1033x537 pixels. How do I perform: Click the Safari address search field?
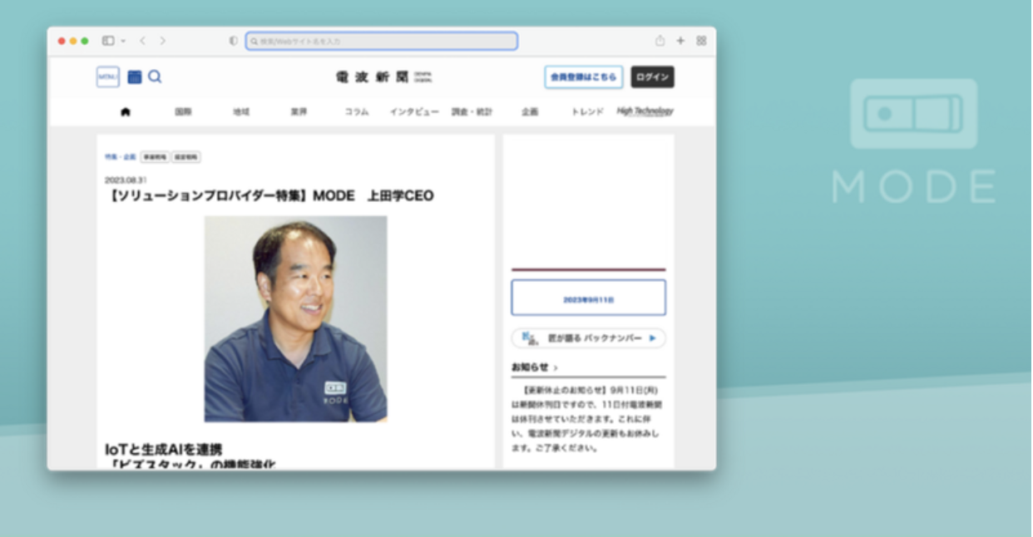pyautogui.click(x=383, y=41)
